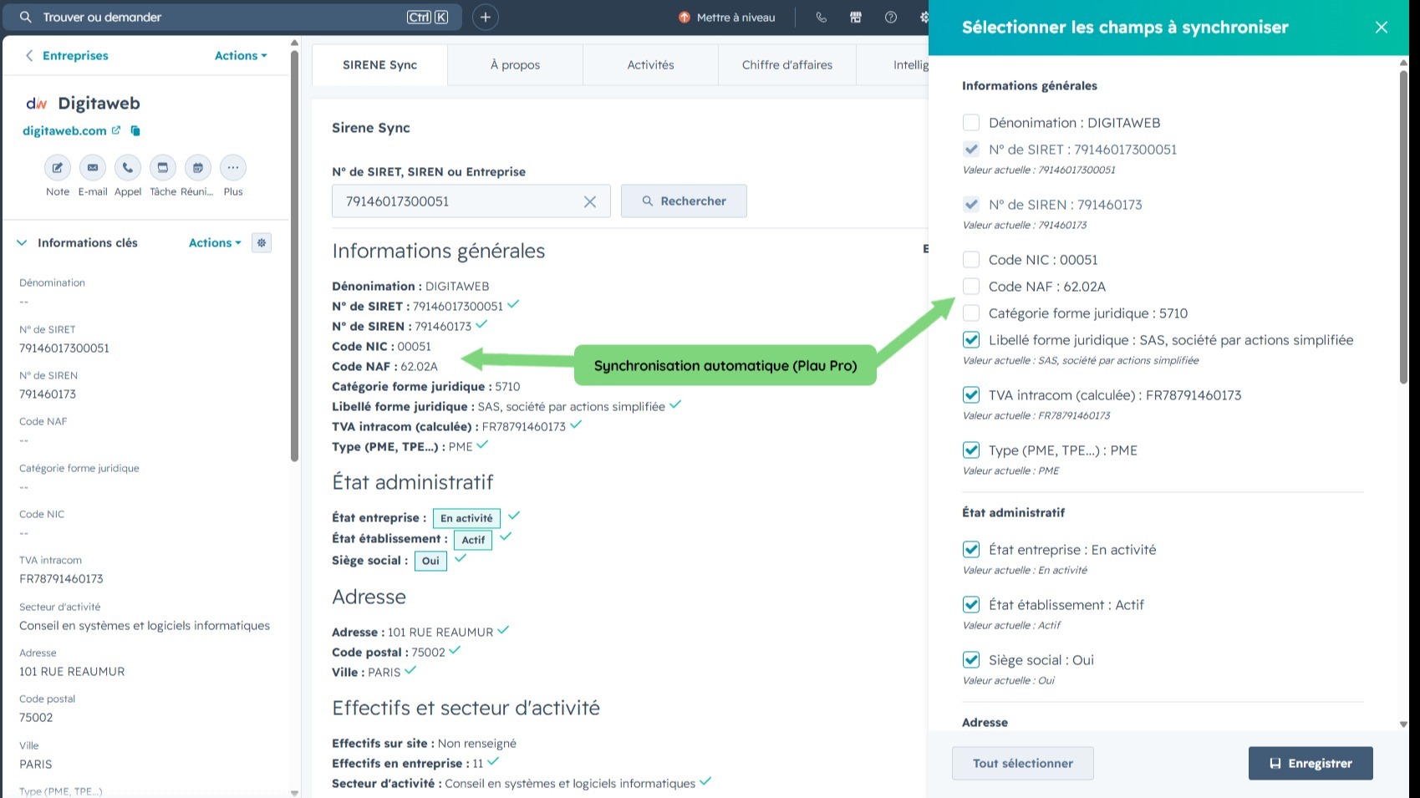Check the Dénomination : DIGITAWEB checkbox
Viewport: 1420px width, 798px height.
tap(971, 123)
